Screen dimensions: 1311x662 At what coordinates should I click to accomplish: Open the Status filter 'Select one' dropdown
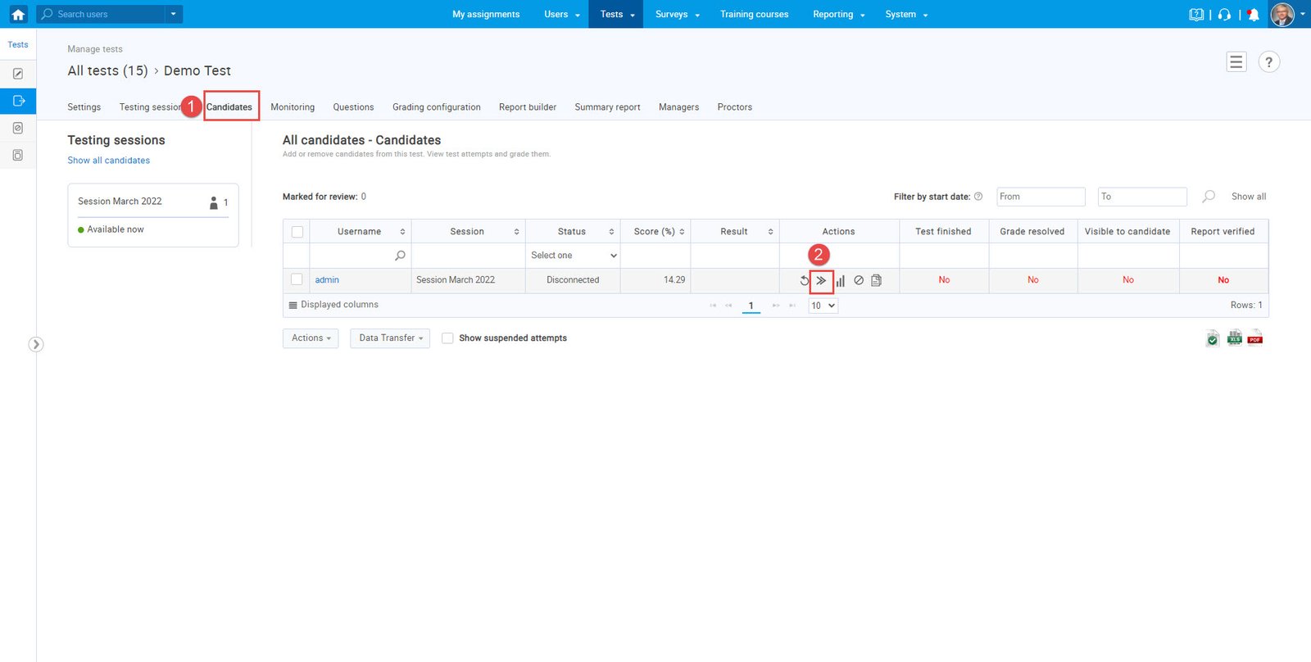point(573,256)
